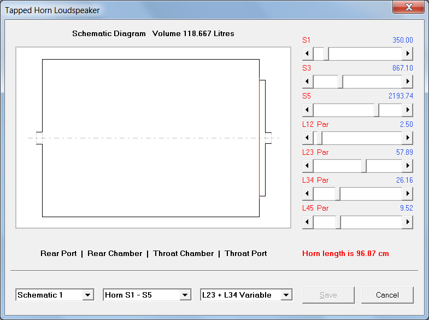Click the L34 Par label

pyautogui.click(x=315, y=180)
